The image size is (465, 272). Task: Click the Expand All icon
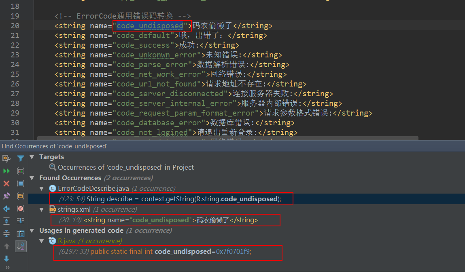point(6,221)
